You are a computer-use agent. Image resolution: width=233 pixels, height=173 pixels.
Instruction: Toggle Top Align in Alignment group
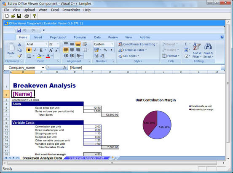click(66, 44)
